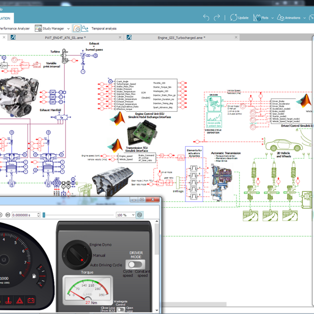
Task: Select the Manual knob position
Action: (99, 256)
